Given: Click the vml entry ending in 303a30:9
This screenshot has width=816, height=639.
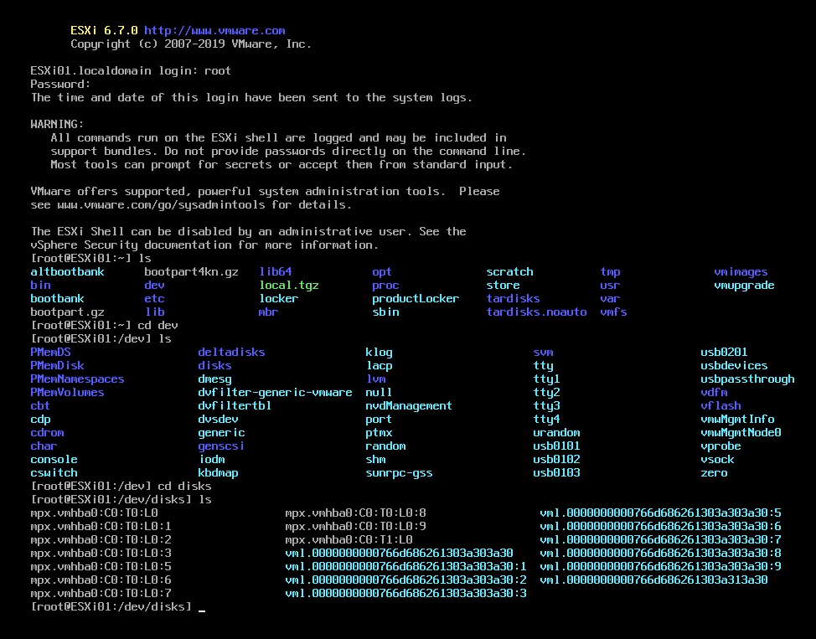Looking at the screenshot, I should [660, 567].
